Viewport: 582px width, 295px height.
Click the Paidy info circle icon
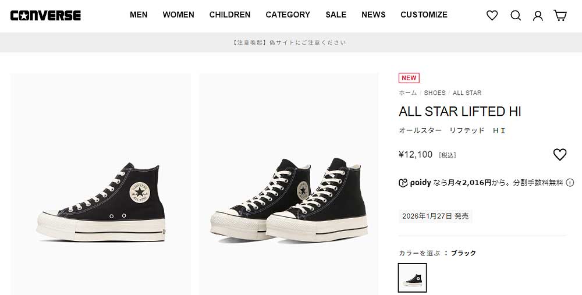pos(570,183)
